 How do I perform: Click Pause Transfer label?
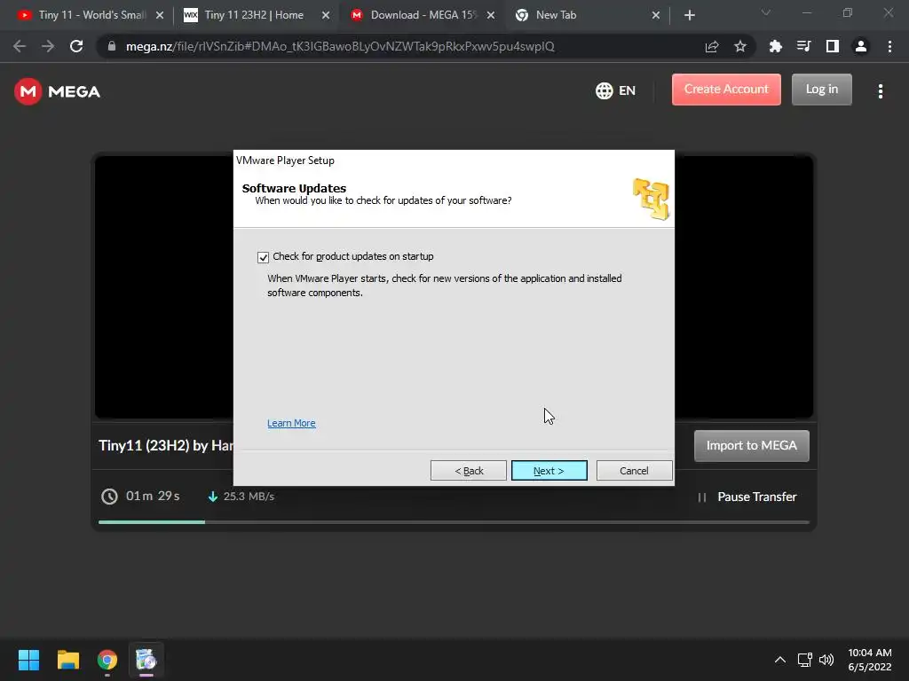(x=757, y=497)
